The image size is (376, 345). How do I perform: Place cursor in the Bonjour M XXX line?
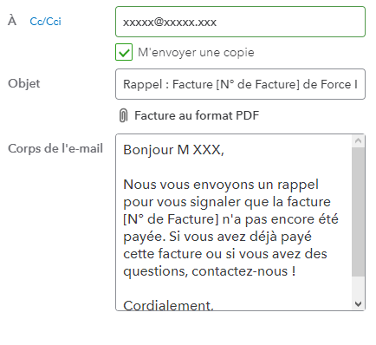(173, 150)
